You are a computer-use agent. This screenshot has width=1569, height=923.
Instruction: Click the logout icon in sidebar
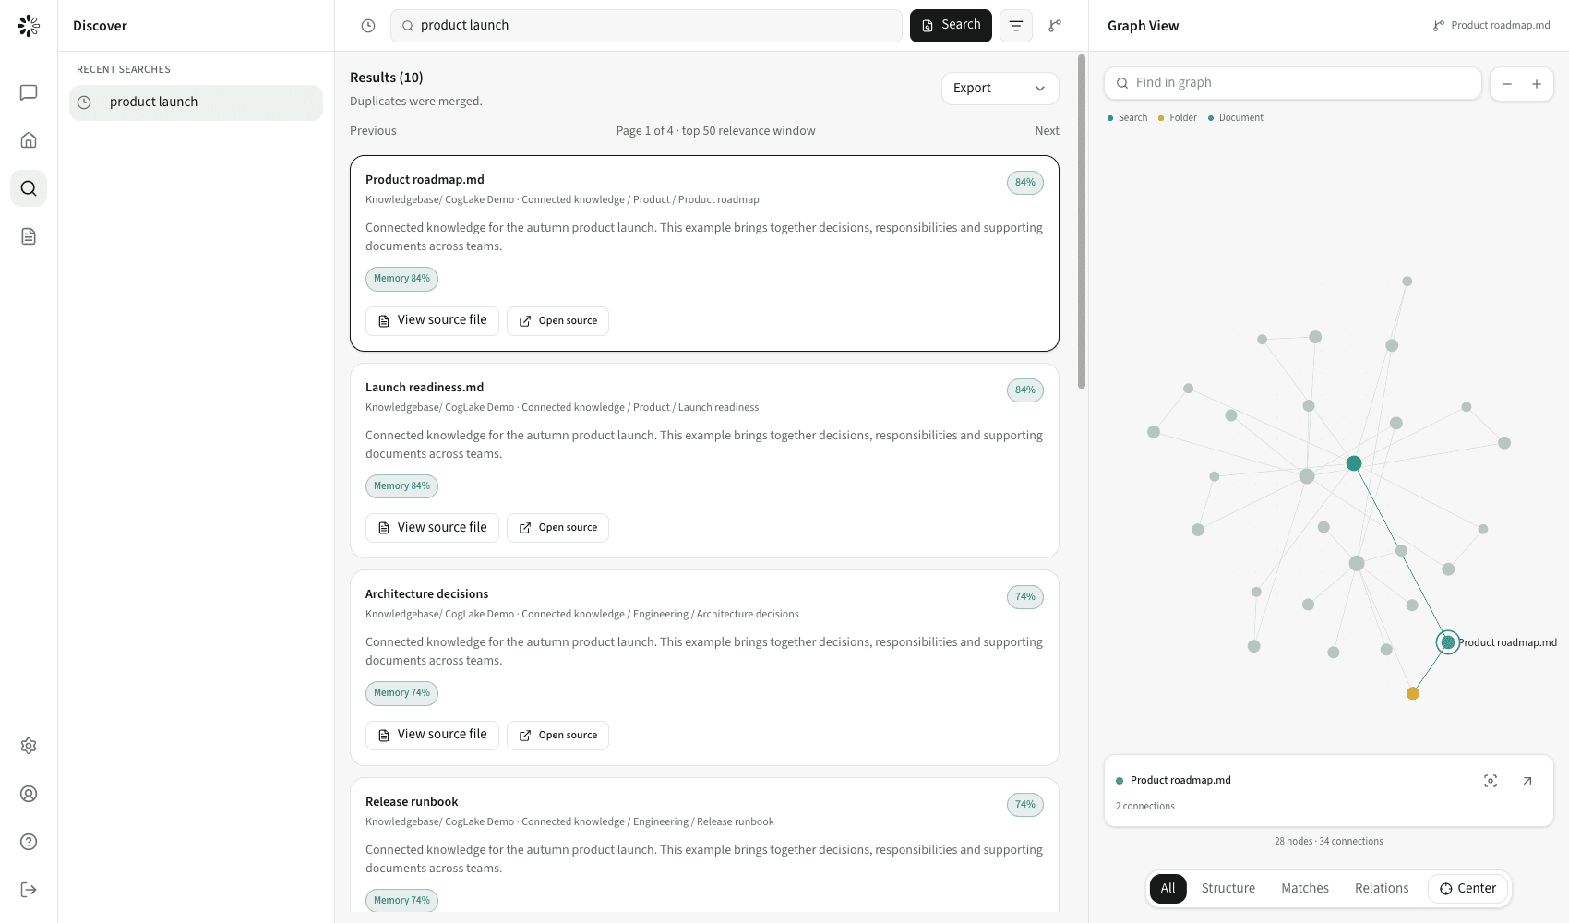pos(29,890)
